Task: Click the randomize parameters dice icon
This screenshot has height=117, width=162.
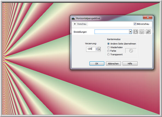Action: point(142,32)
